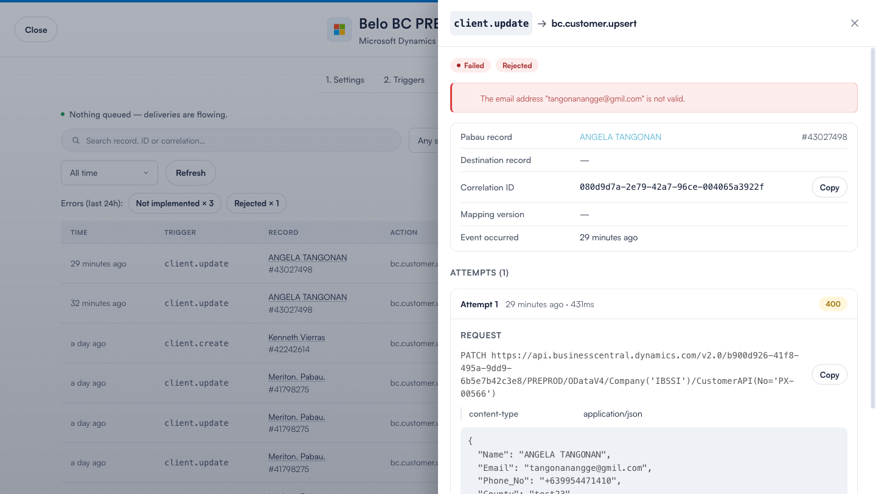Screen dimensions: 876x494
Task: Click the TIME column header
Action: (79, 232)
